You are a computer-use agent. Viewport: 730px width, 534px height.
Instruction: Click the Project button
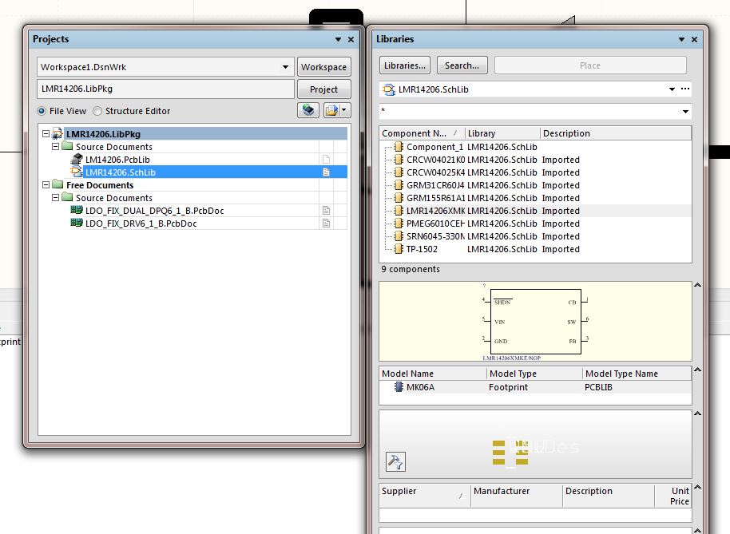click(324, 89)
